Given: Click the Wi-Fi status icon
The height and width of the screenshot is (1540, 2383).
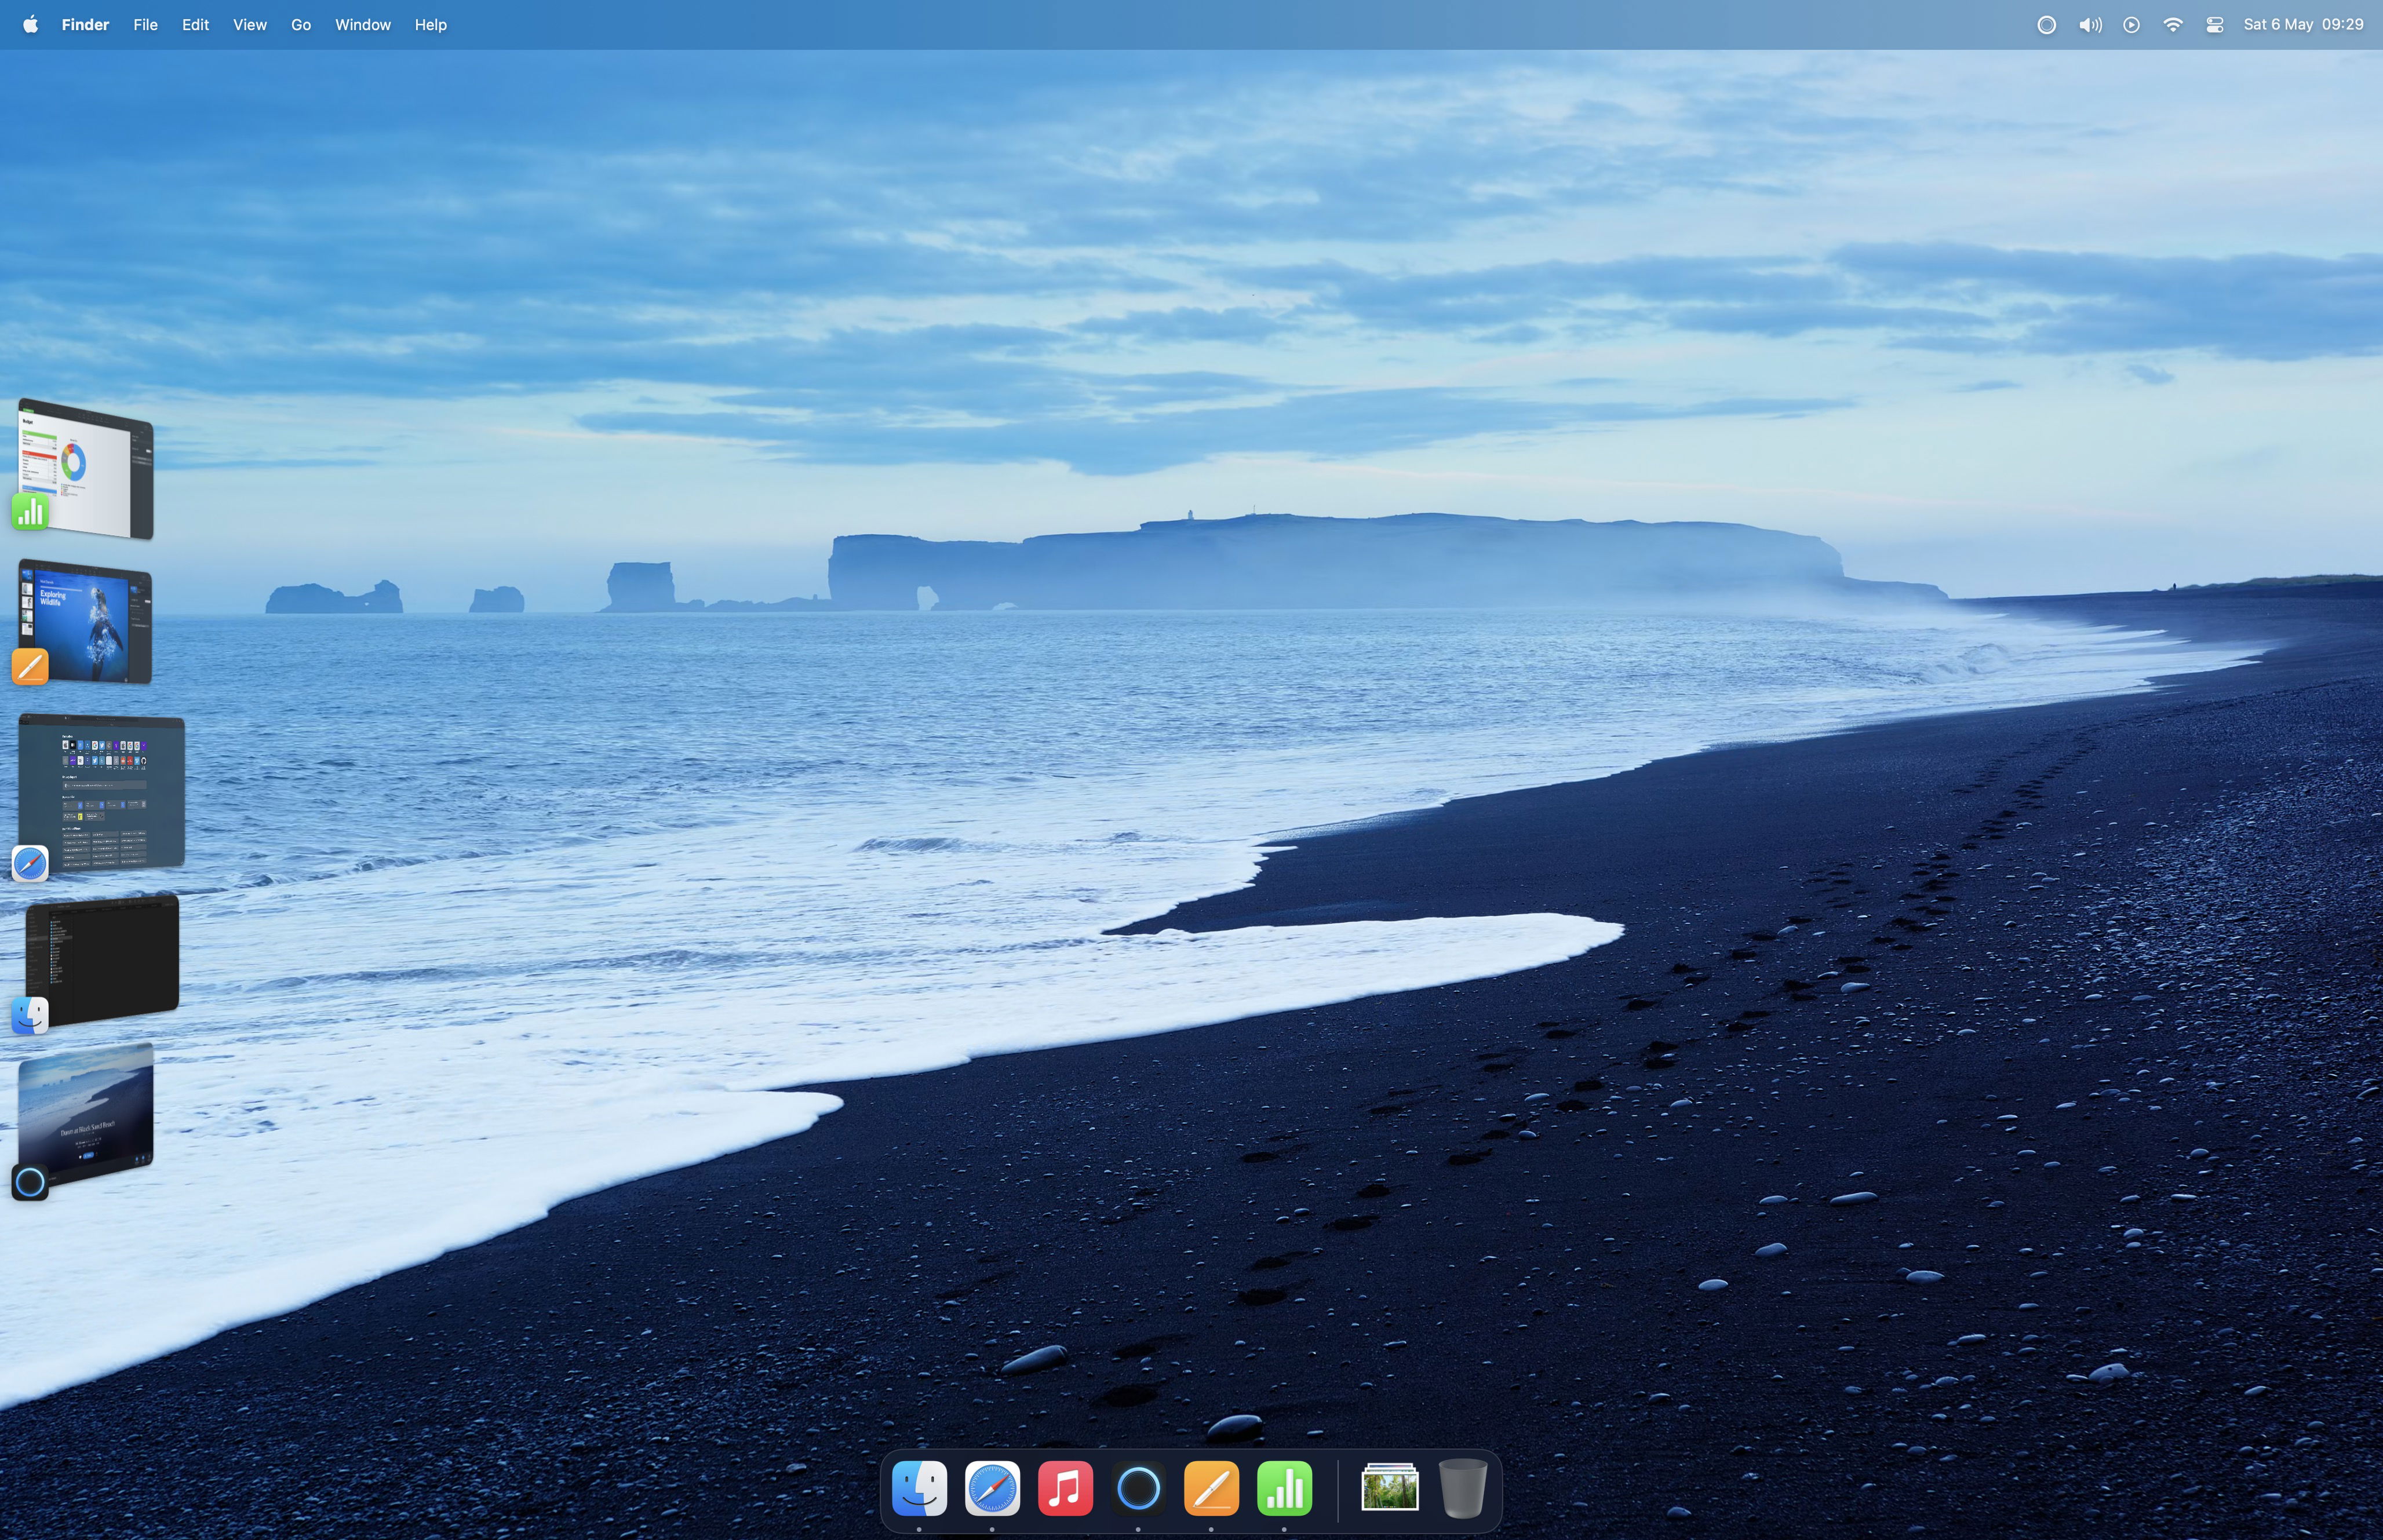Looking at the screenshot, I should pyautogui.click(x=2172, y=25).
